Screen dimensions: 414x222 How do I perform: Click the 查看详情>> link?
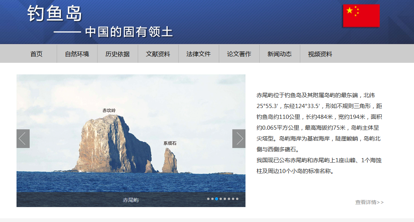[369, 202]
